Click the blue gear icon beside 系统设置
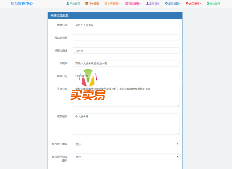The width and height of the screenshot is (232, 169). pos(166,4)
